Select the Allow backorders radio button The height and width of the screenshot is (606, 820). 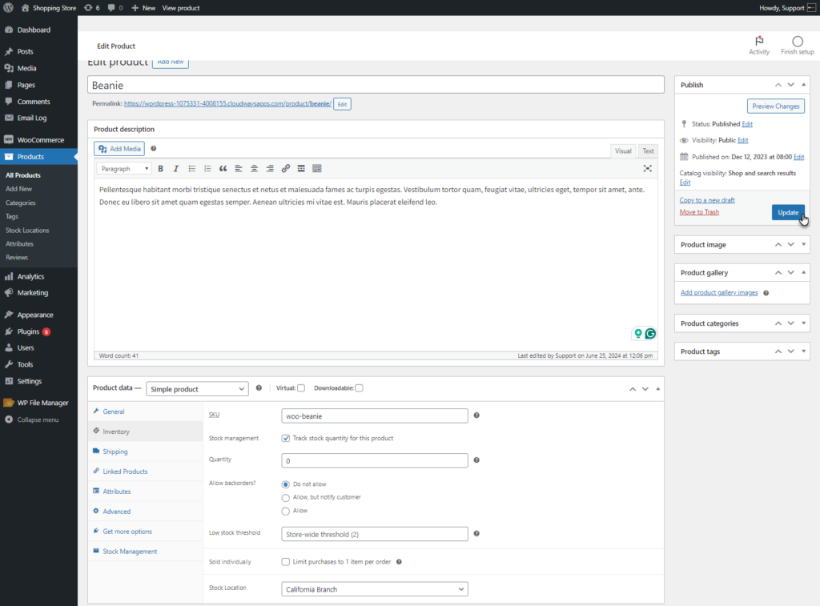286,512
